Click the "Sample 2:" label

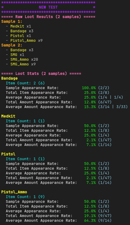point(12,45)
